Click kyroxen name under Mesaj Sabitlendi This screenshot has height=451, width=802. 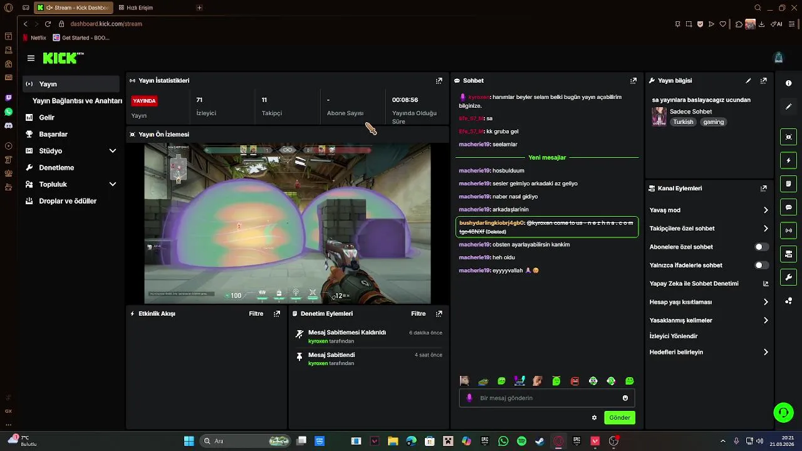tap(318, 363)
